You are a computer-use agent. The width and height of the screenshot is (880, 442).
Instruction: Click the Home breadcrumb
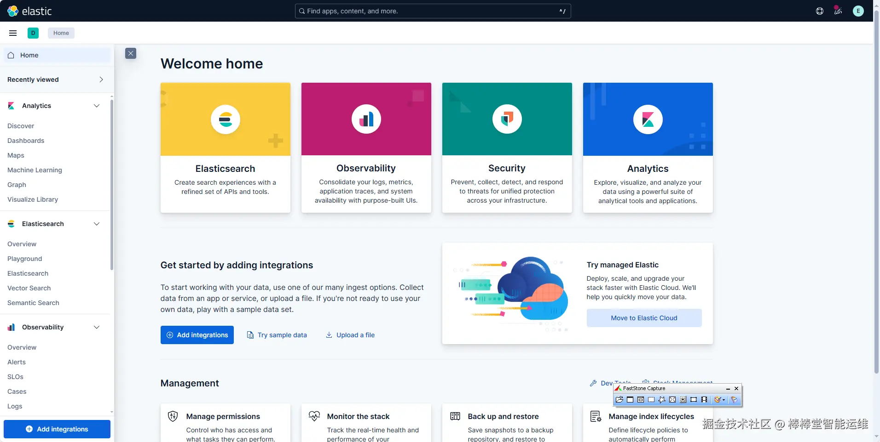(61, 33)
